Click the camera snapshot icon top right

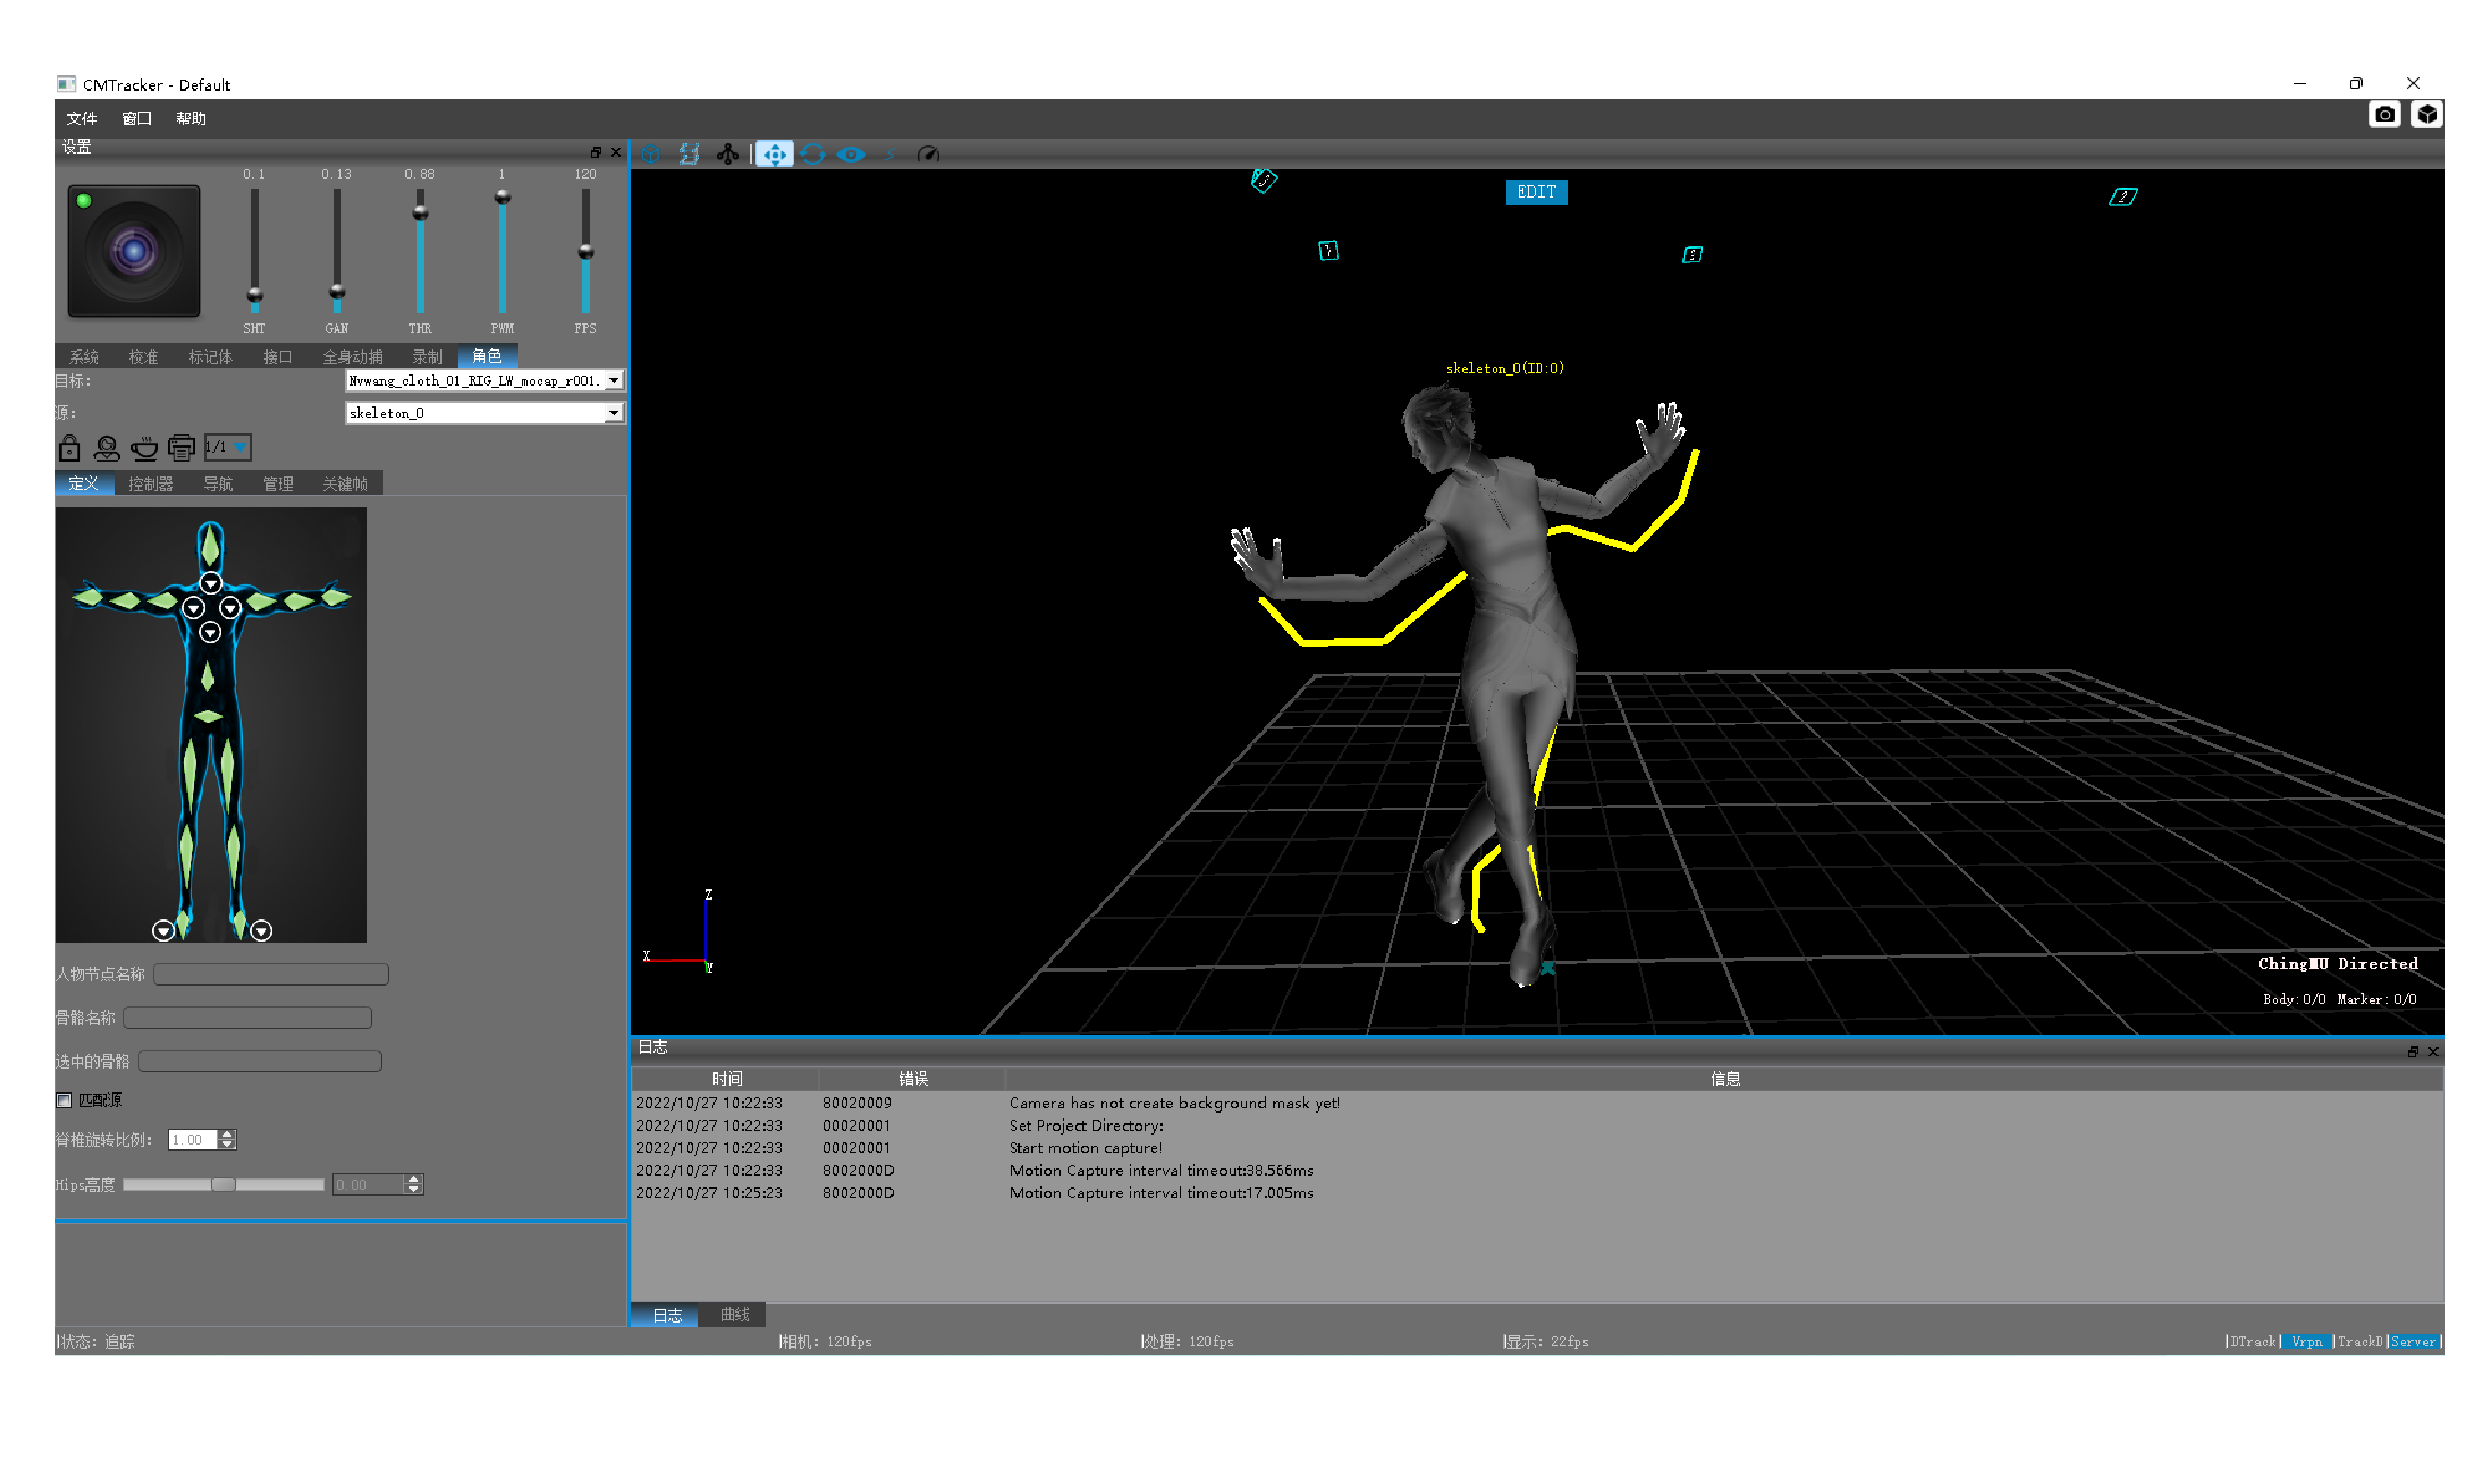[2384, 115]
